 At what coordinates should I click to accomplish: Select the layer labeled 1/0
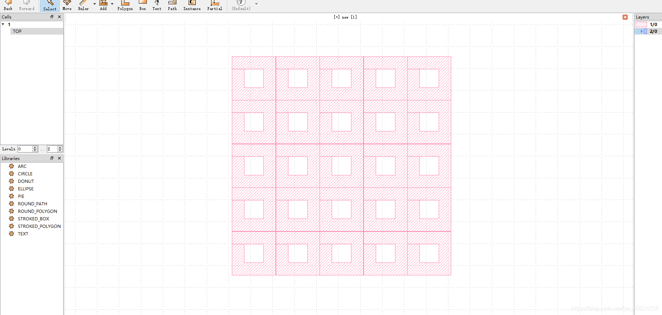653,25
